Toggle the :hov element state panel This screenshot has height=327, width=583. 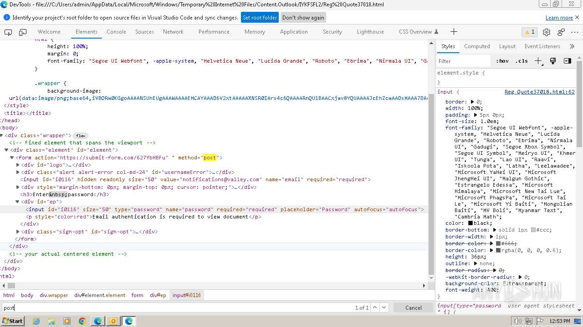pyautogui.click(x=502, y=61)
